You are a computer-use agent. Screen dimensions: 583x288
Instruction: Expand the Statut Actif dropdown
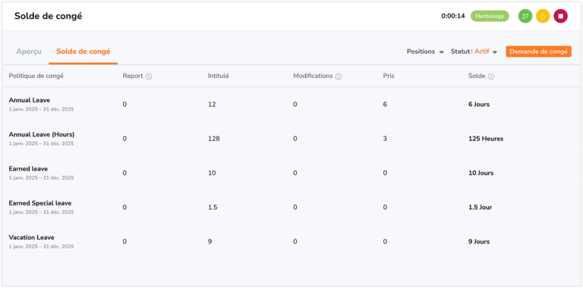tap(474, 52)
